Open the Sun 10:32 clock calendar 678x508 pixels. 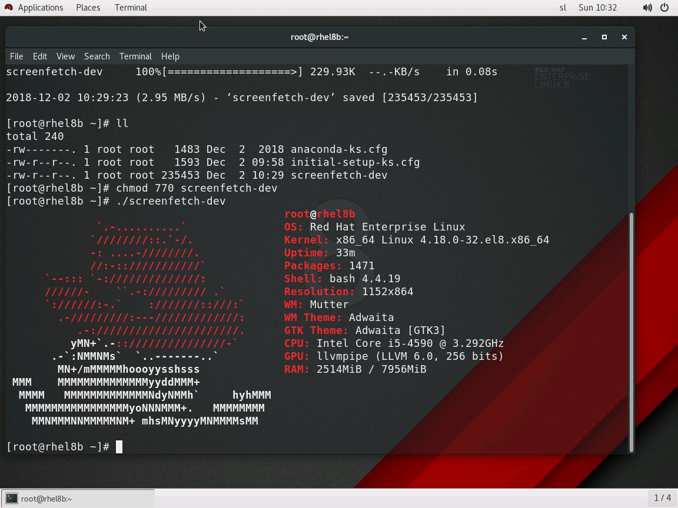click(597, 8)
